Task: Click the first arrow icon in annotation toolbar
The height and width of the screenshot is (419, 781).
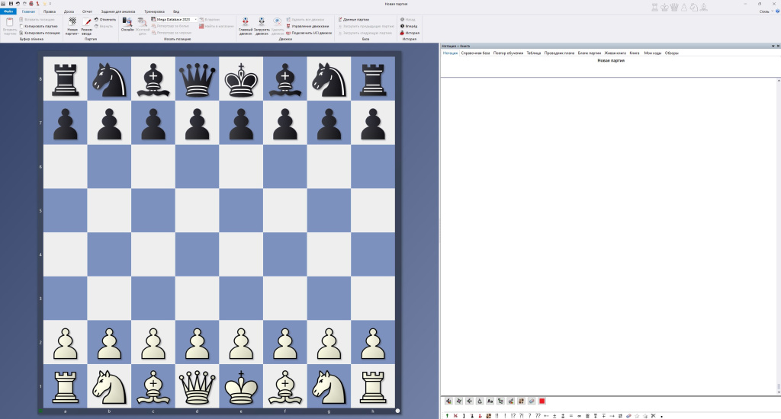Action: click(448, 401)
